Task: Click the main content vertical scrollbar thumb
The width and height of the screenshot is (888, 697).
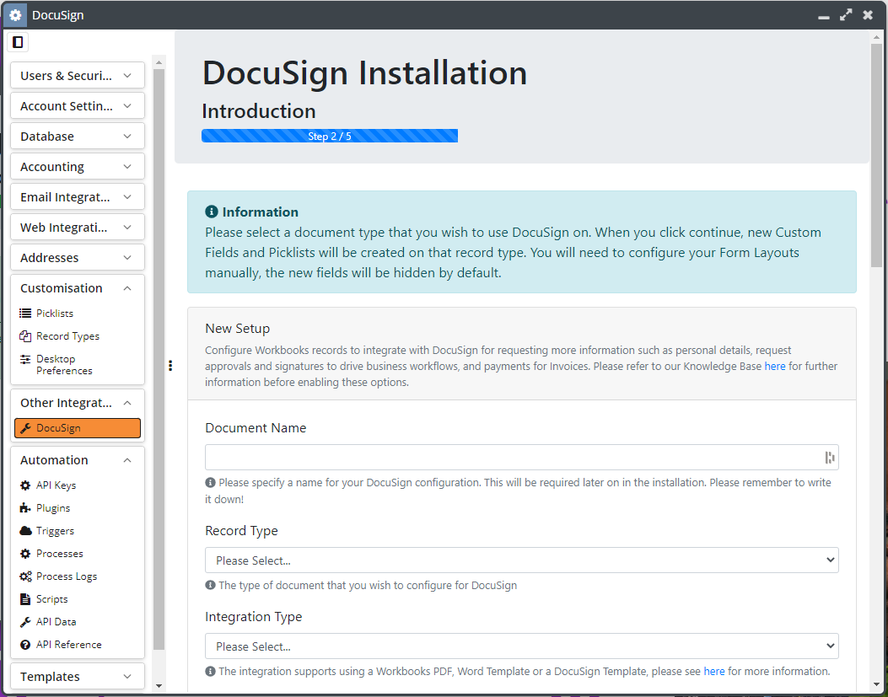Action: (876, 154)
